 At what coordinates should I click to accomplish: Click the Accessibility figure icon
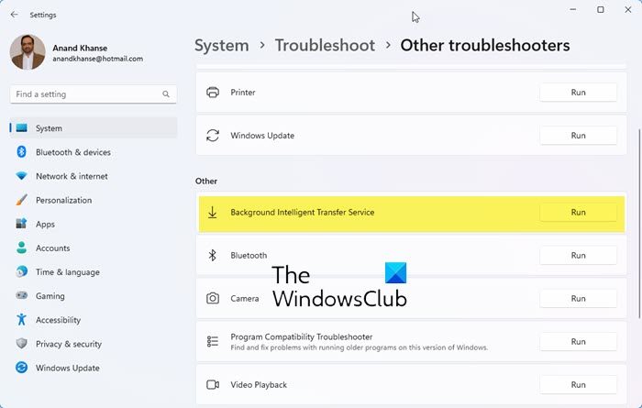22,319
